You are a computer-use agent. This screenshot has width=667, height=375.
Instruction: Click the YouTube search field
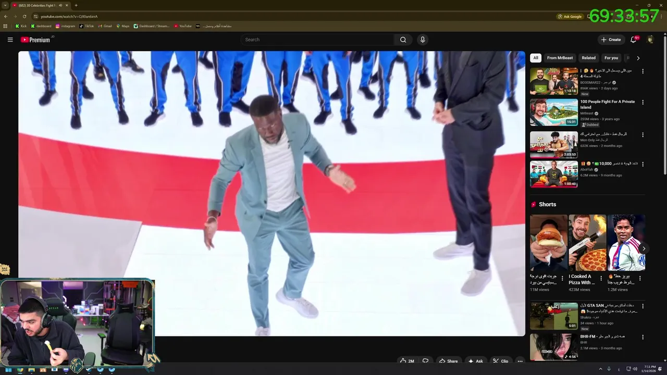318,40
